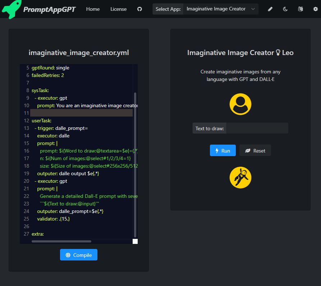Image resolution: width=321 pixels, height=286 pixels.
Task: Open the License page
Action: point(119,9)
